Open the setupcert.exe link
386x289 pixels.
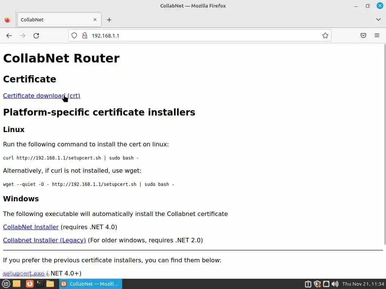[x=24, y=273]
